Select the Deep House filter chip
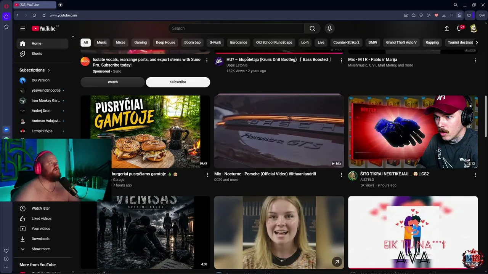This screenshot has height=274, width=488. [165, 42]
